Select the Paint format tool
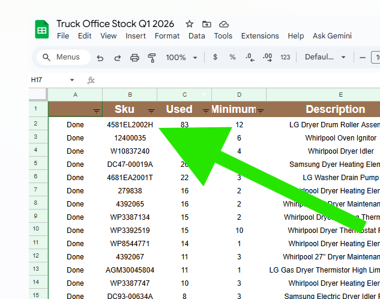Viewport: 380px width, 299px height. click(152, 58)
